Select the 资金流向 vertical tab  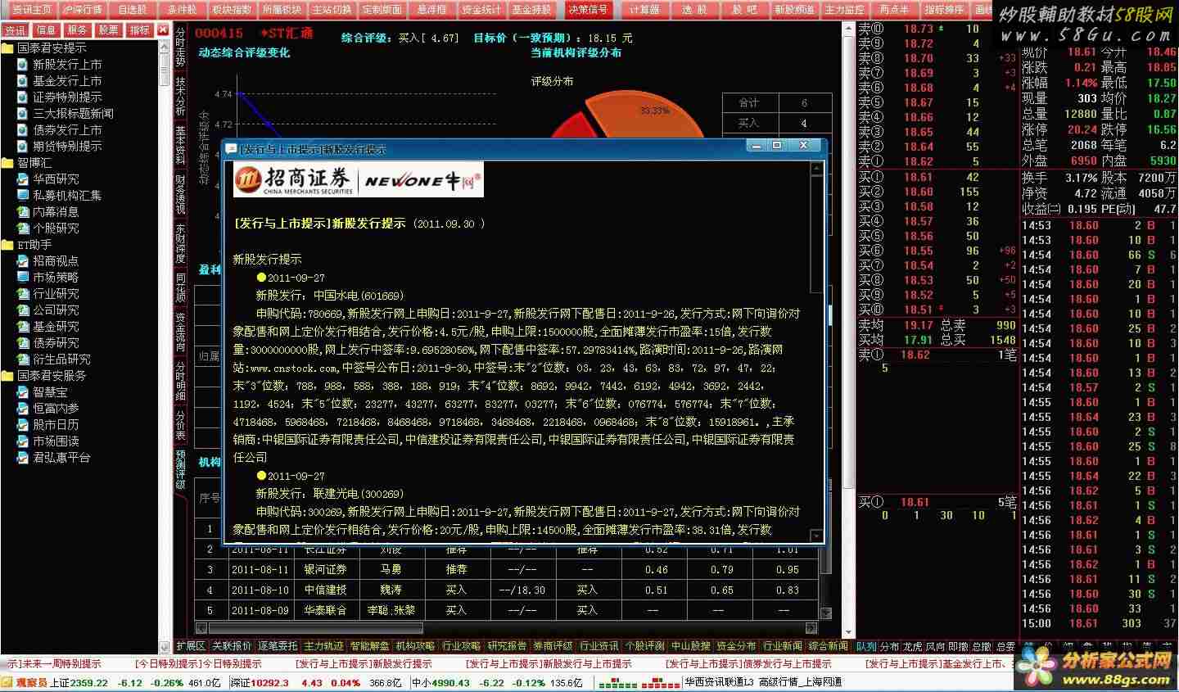[x=180, y=332]
